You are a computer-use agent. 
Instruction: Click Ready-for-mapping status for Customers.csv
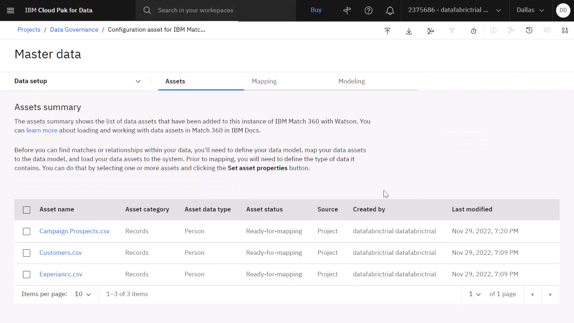pyautogui.click(x=274, y=253)
